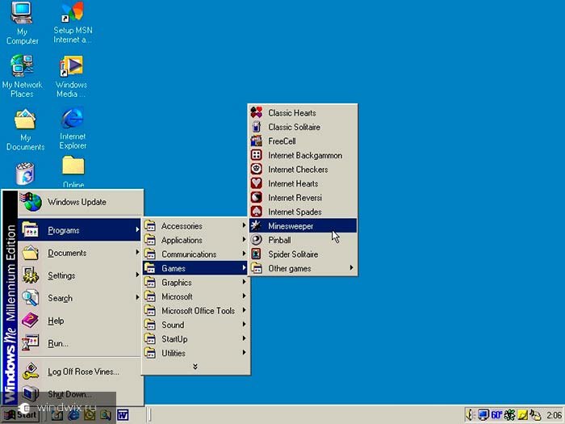Click the Spider Solitaire icon

coord(256,254)
